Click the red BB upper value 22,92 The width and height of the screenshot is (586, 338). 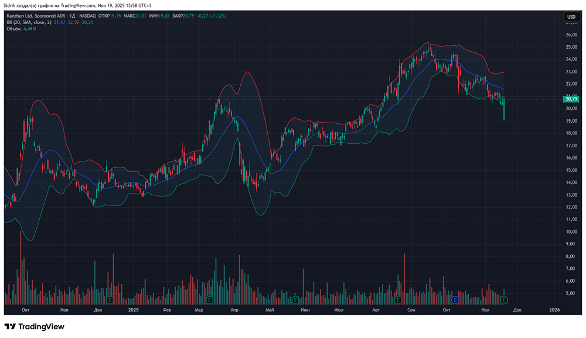tap(73, 22)
